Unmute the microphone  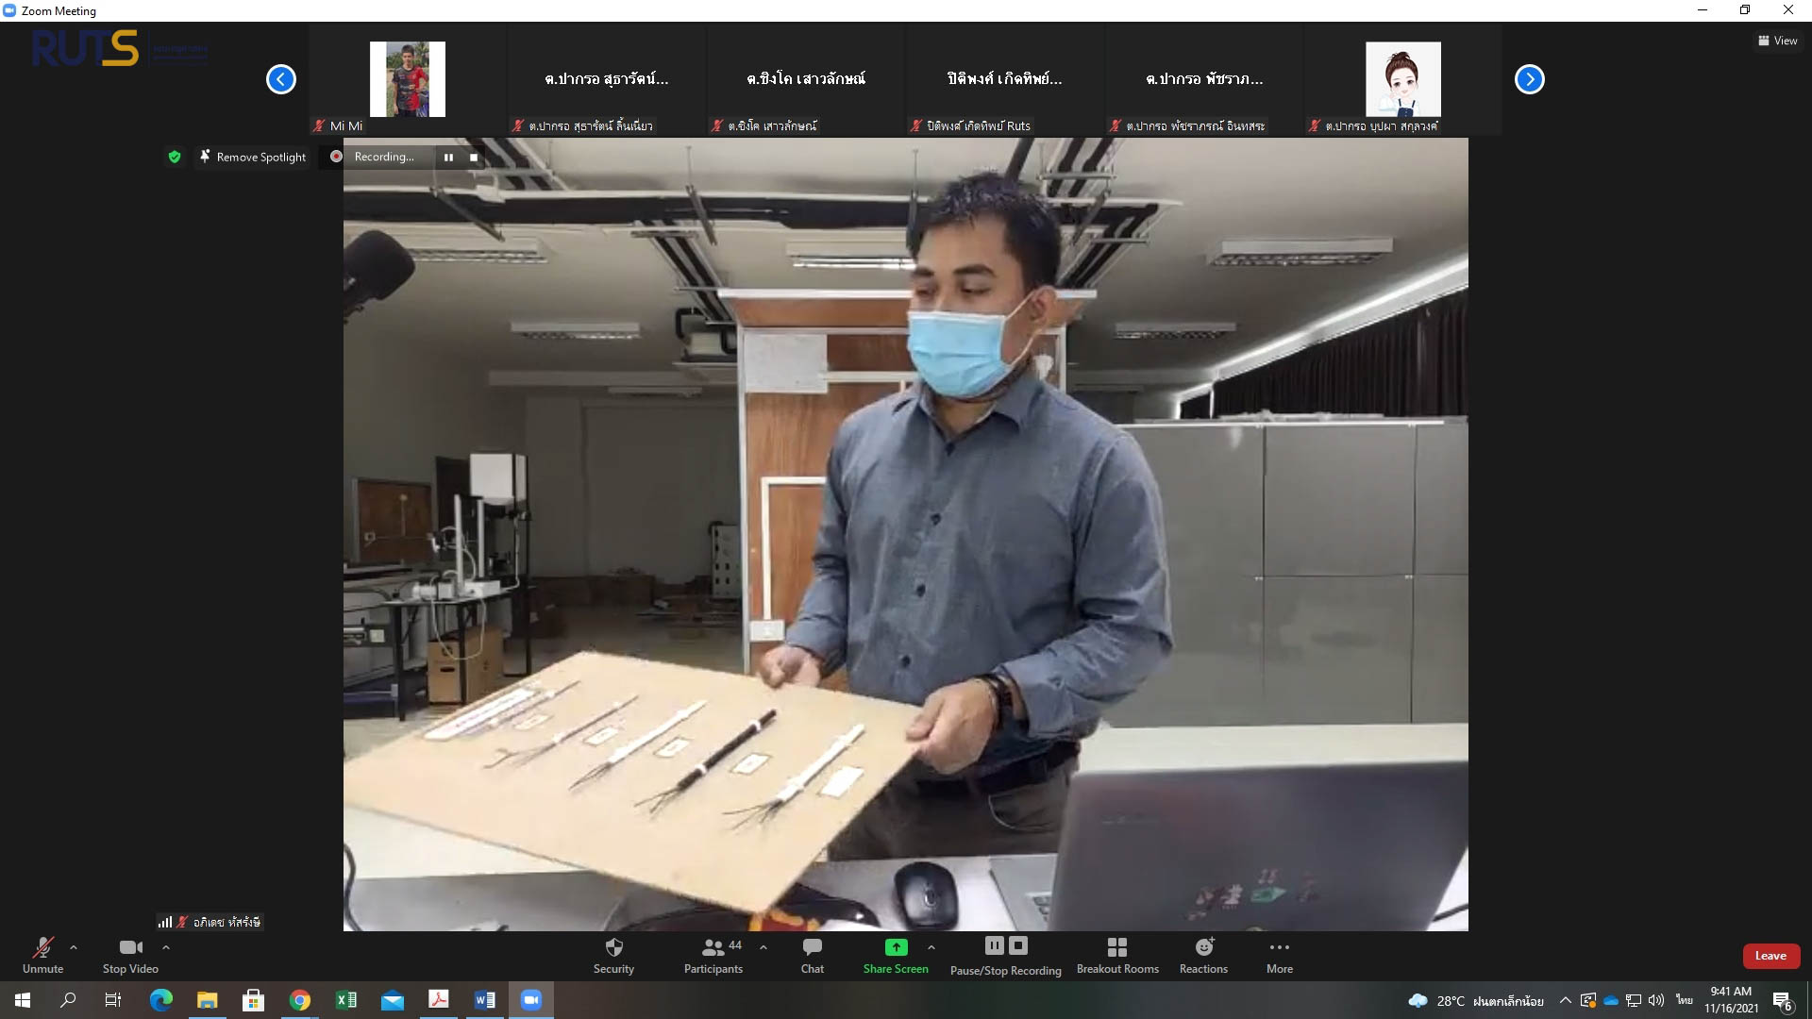(x=42, y=955)
